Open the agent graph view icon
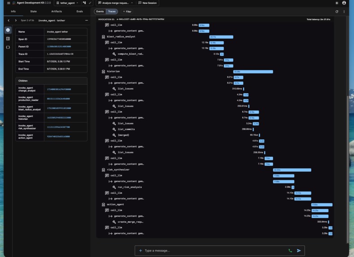The width and height of the screenshot is (354, 257). [84, 3]
